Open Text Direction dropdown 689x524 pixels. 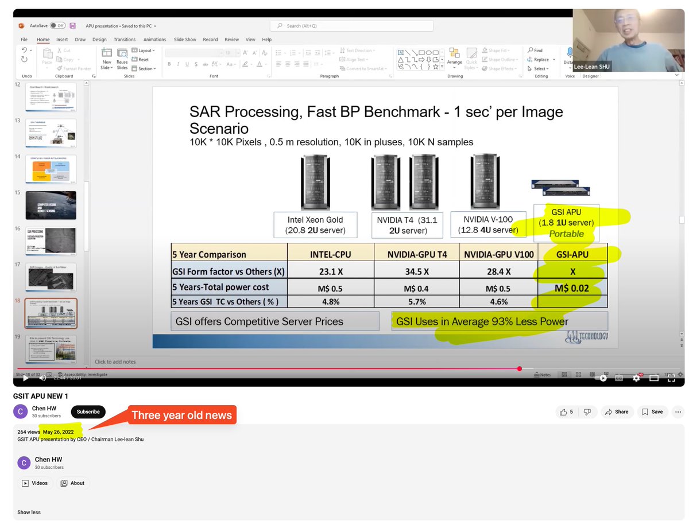[357, 51]
